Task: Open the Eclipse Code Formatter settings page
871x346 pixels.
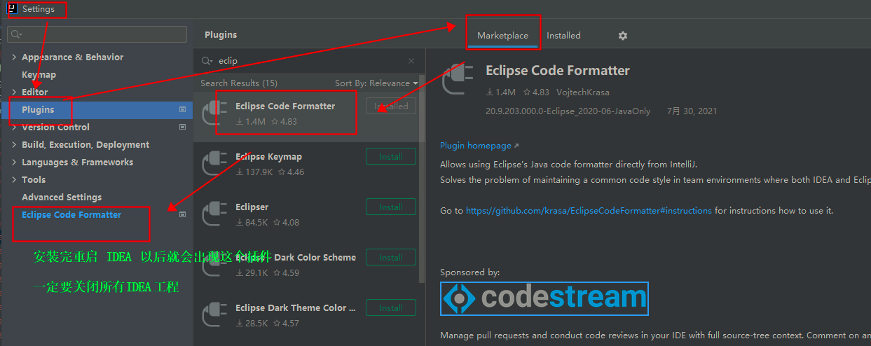Action: (71, 214)
